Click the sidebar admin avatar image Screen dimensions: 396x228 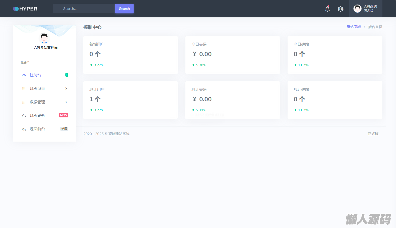pyautogui.click(x=44, y=38)
